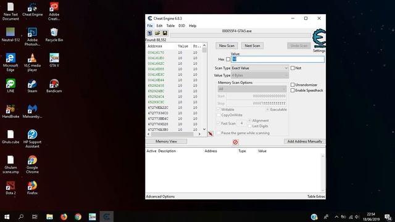Viewport: 395px width, 222px height.
Task: Open the Table menu
Action: click(170, 26)
